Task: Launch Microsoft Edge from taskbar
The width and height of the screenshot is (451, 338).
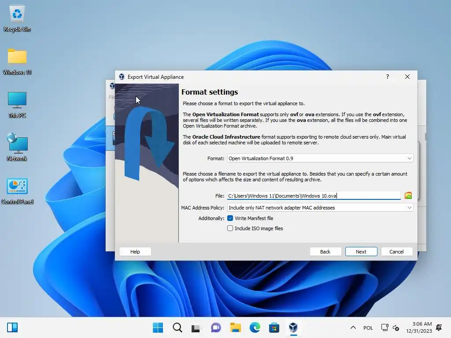Action: point(255,327)
